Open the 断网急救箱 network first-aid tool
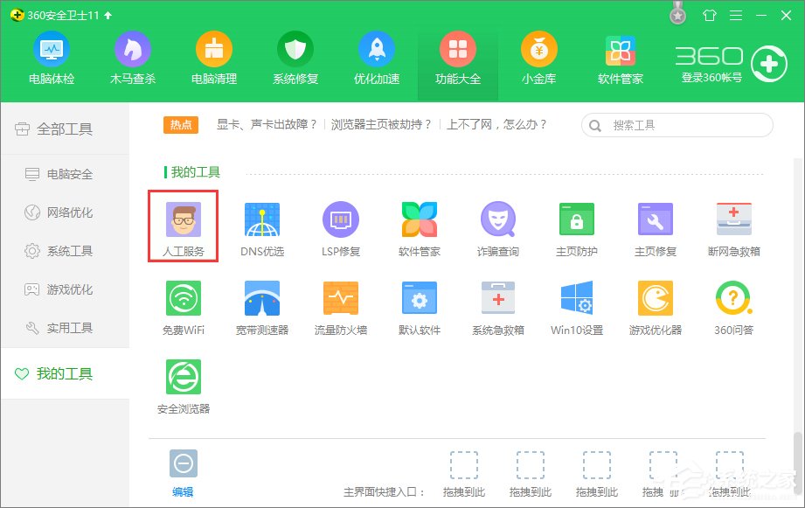 click(x=733, y=225)
